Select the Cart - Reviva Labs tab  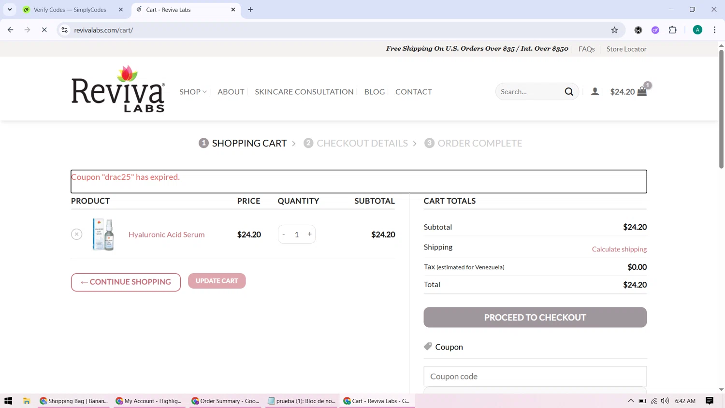point(186,10)
